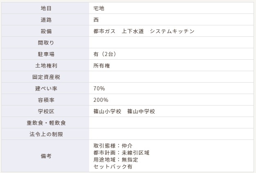Click the システムキッチン text
256x173 pixels.
(x=172, y=31)
